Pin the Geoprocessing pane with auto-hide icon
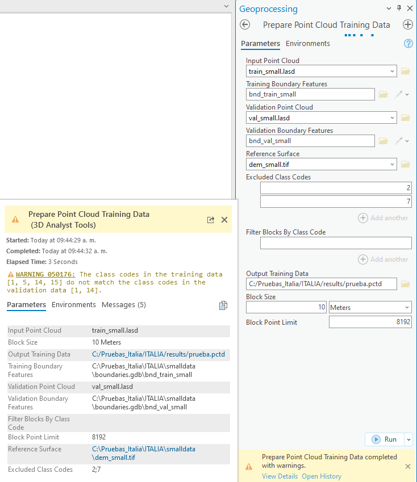 tap(399, 8)
